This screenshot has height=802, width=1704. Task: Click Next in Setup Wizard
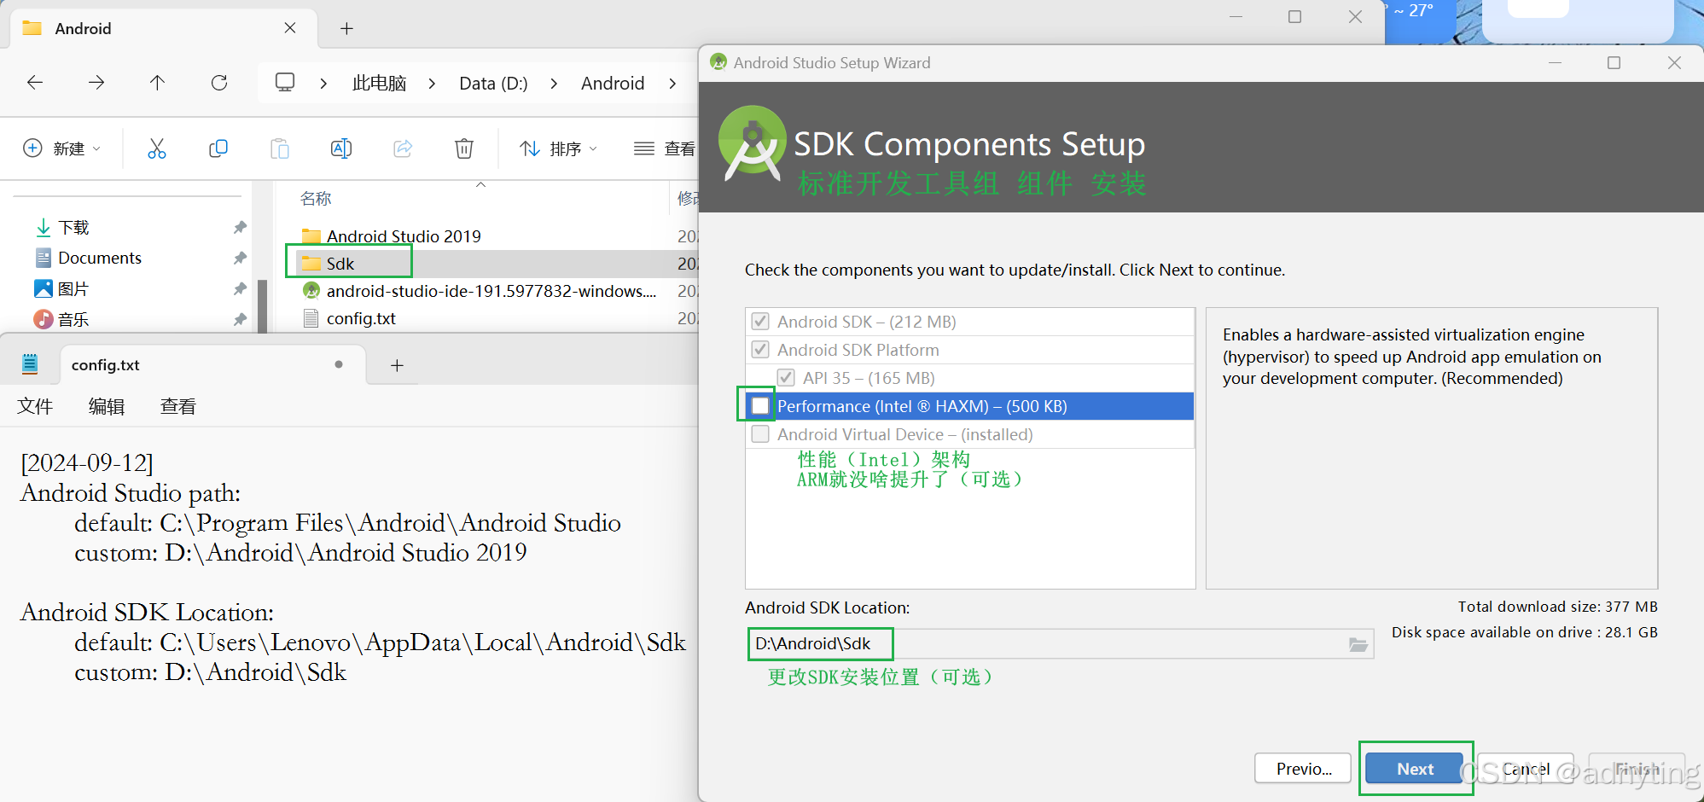coord(1415,769)
